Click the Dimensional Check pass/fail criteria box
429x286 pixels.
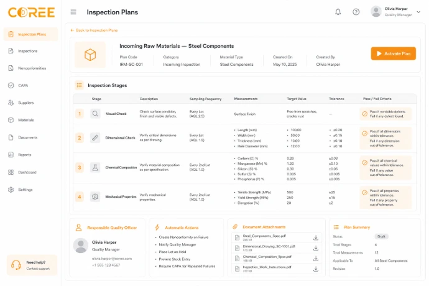[385, 138]
